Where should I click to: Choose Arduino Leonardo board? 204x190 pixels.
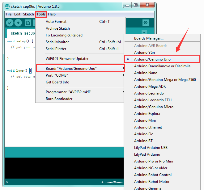tap(149, 93)
